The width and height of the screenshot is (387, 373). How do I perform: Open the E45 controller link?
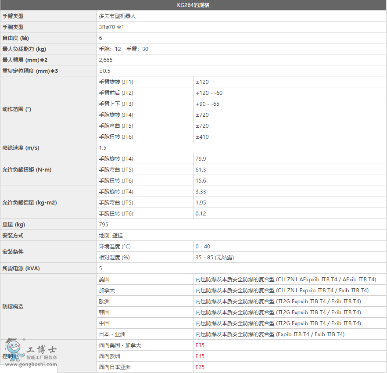click(200, 356)
